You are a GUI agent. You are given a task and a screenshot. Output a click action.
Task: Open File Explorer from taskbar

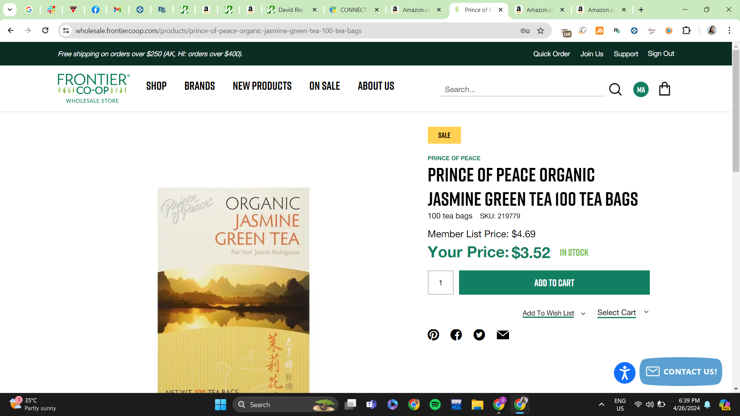click(477, 404)
